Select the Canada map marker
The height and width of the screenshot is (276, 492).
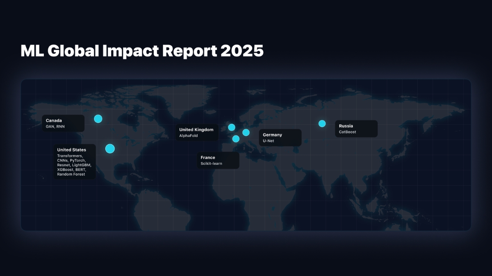[x=98, y=119]
